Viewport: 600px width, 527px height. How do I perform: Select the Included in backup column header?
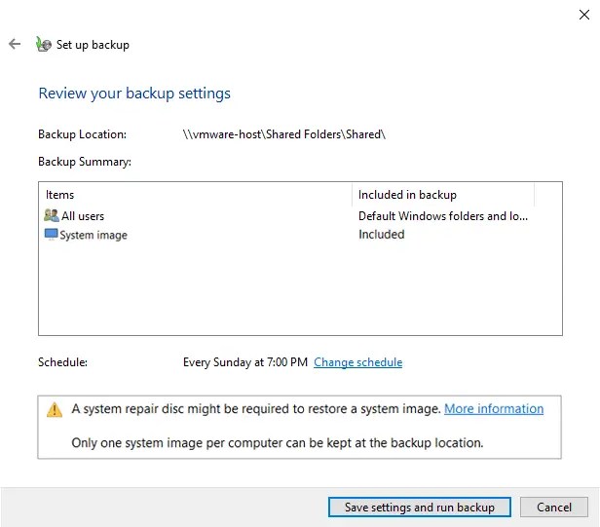point(443,195)
